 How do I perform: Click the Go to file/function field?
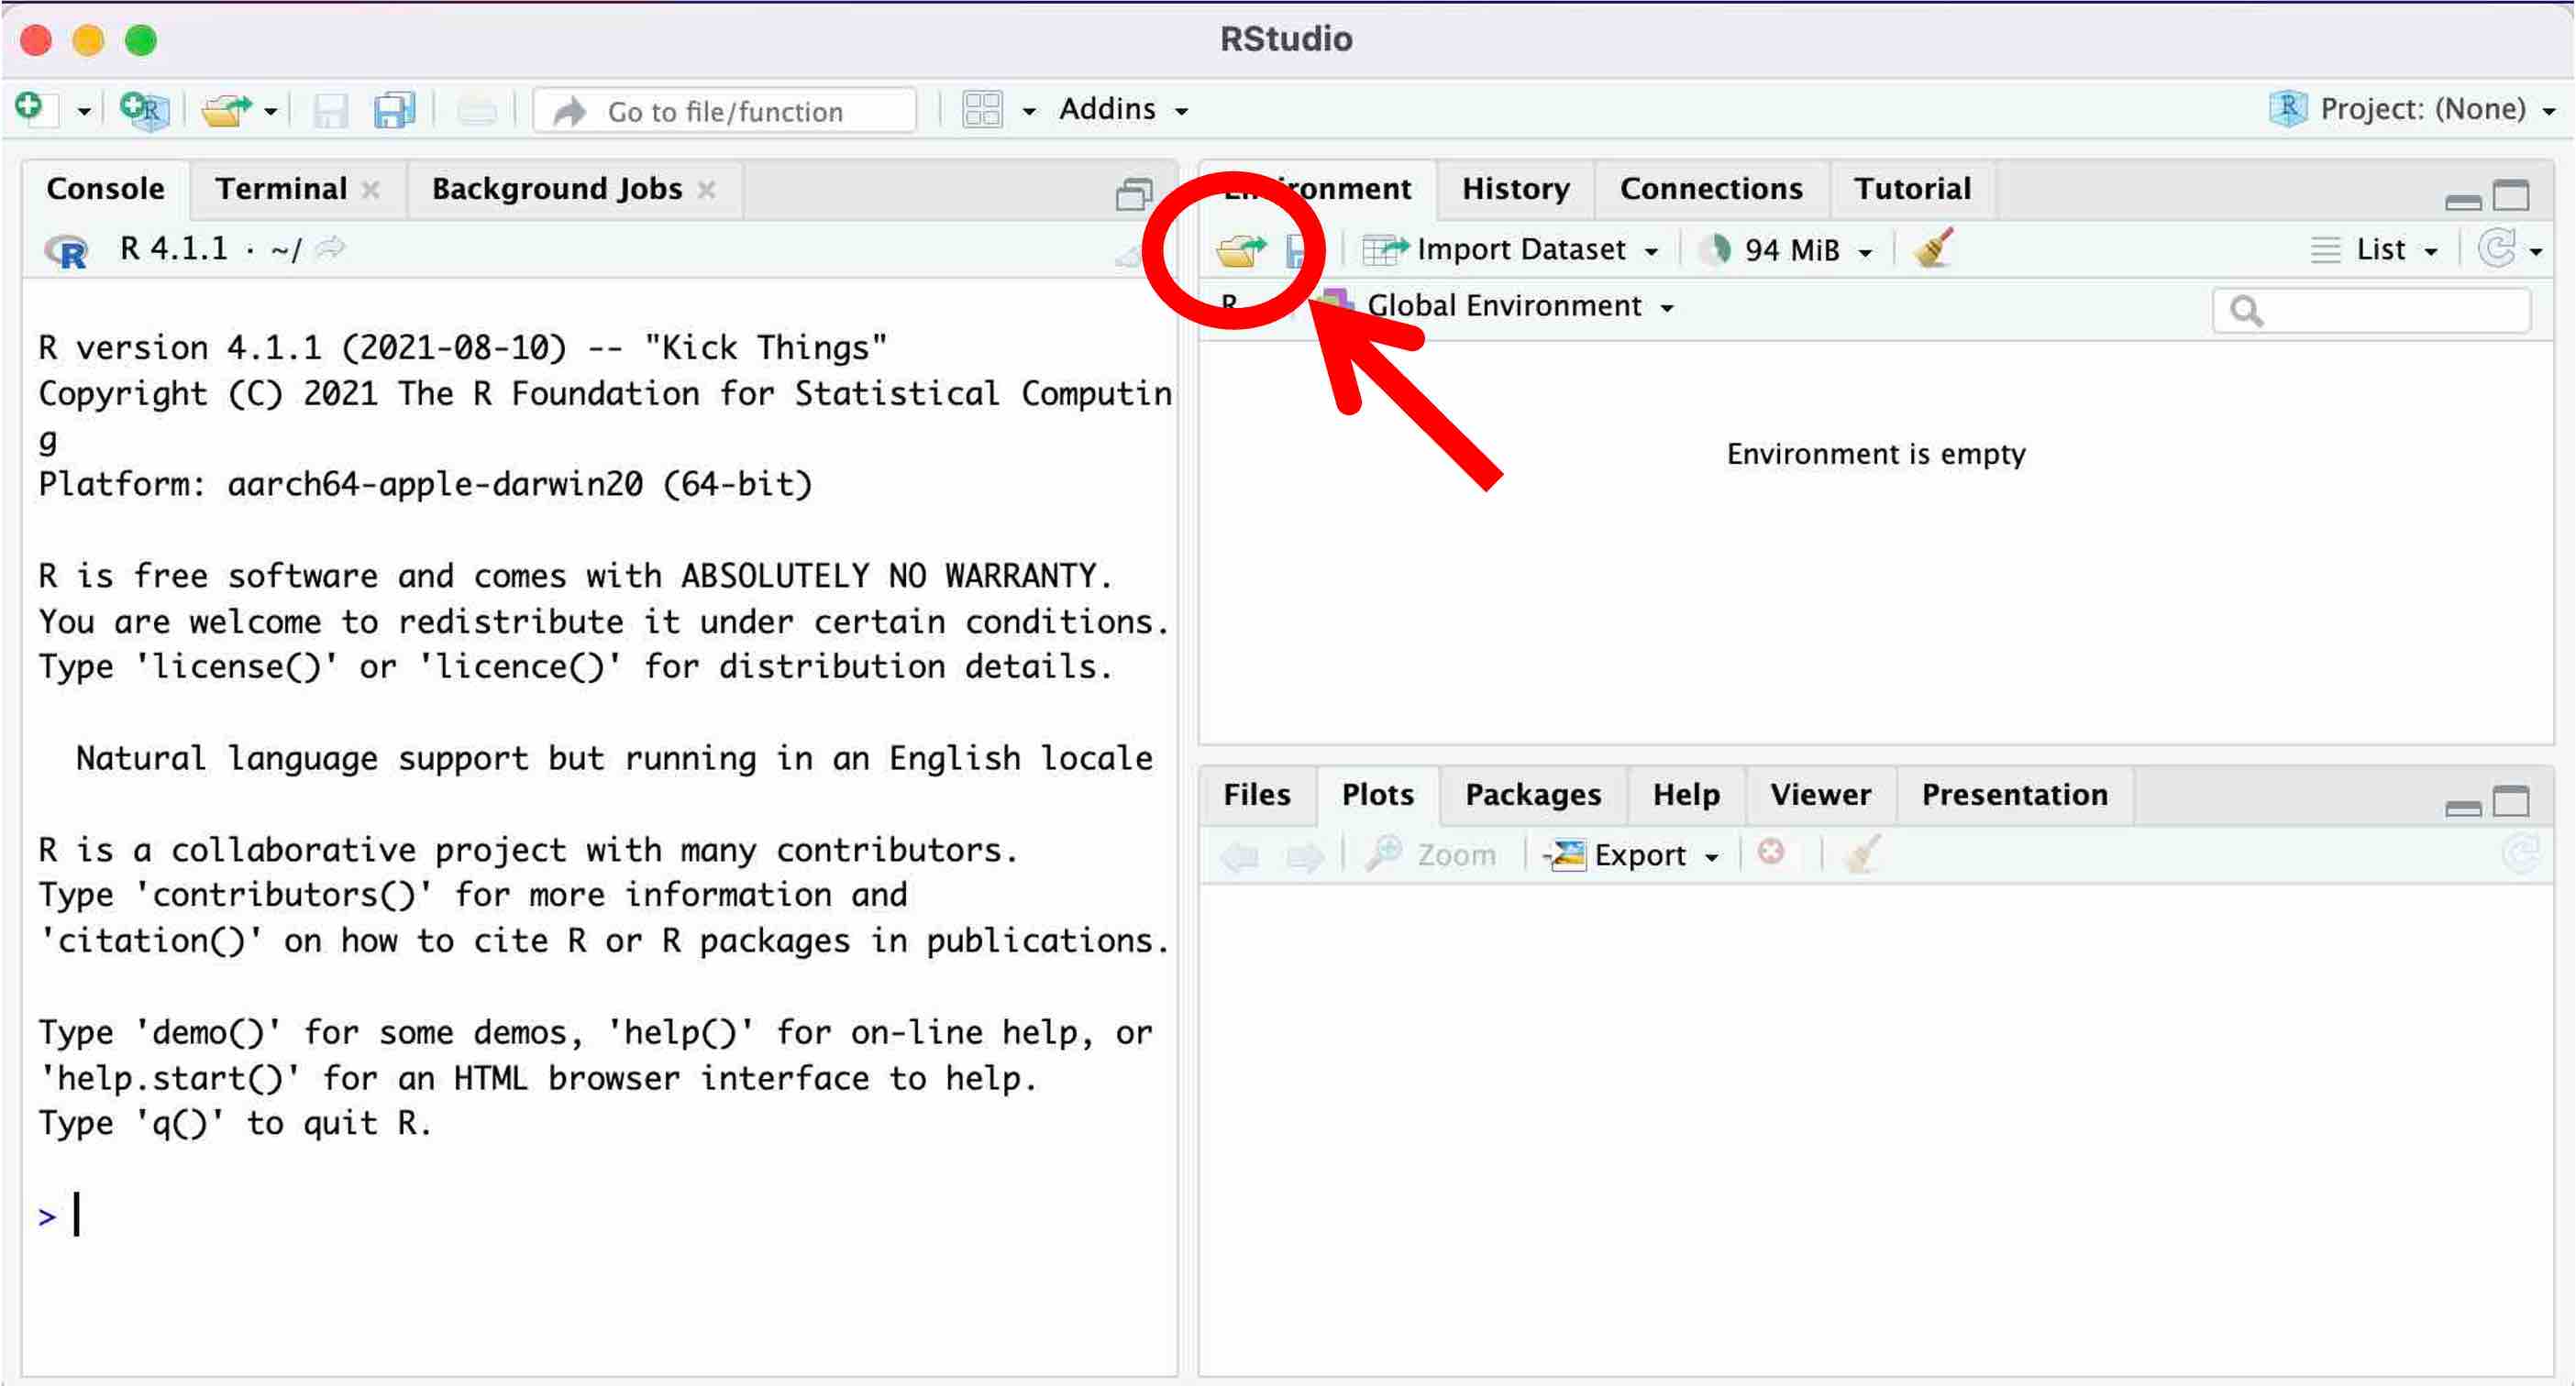click(x=725, y=111)
